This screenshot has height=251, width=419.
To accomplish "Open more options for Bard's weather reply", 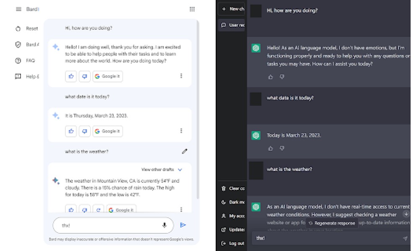I will 181,210.
